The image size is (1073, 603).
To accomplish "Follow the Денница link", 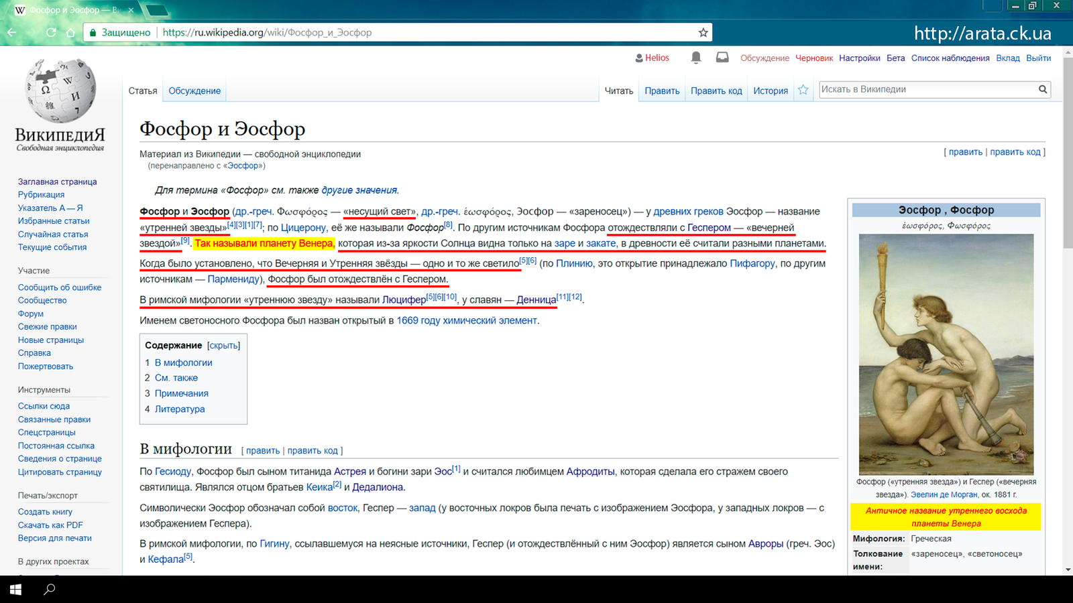I will tap(536, 299).
